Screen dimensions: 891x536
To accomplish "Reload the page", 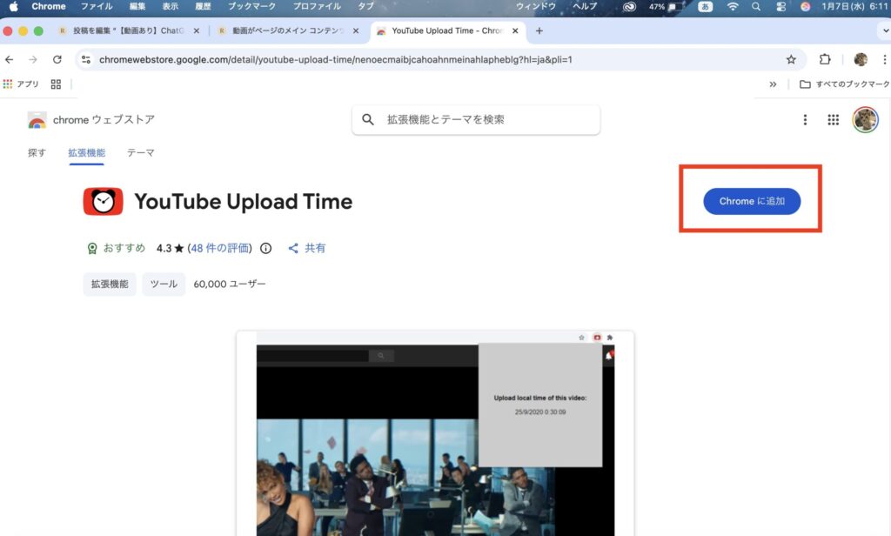I will (x=57, y=60).
